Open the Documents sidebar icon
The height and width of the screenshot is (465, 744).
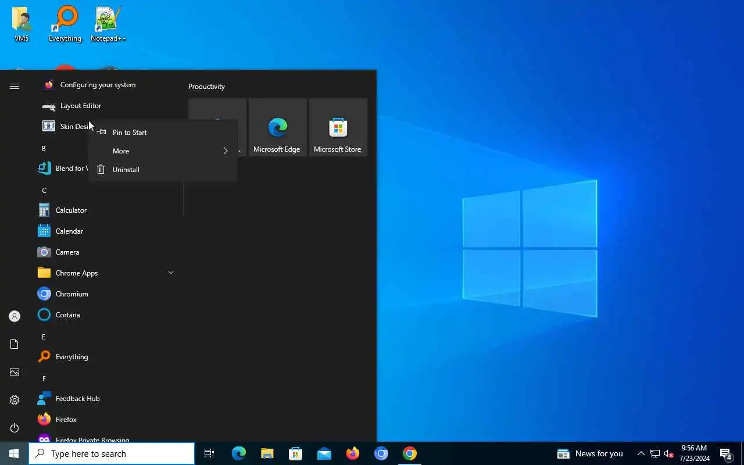15,344
